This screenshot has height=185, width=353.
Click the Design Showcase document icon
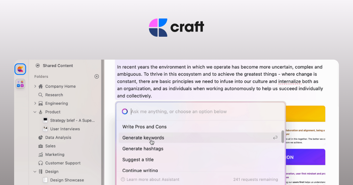coord(45,180)
